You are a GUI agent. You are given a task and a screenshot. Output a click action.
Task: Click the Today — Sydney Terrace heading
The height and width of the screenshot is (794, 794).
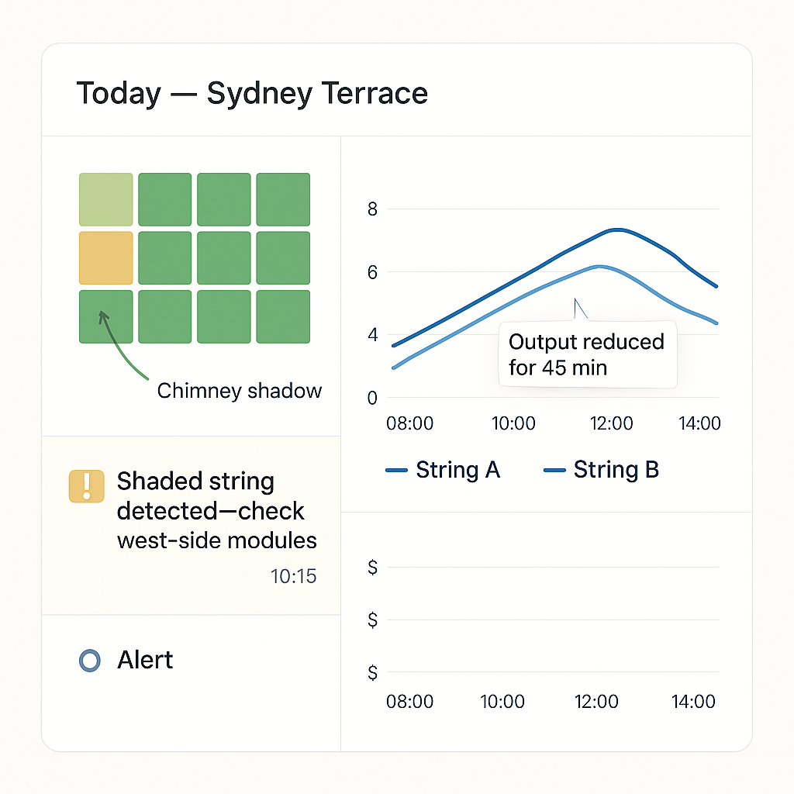252,94
